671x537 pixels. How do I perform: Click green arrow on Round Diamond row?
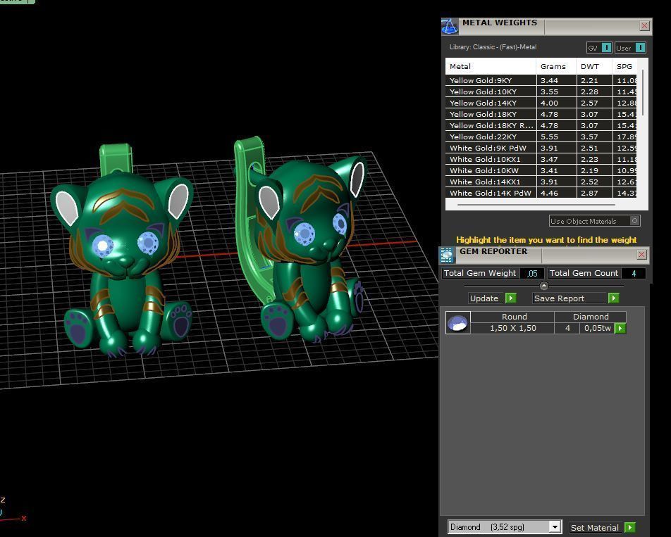620,328
